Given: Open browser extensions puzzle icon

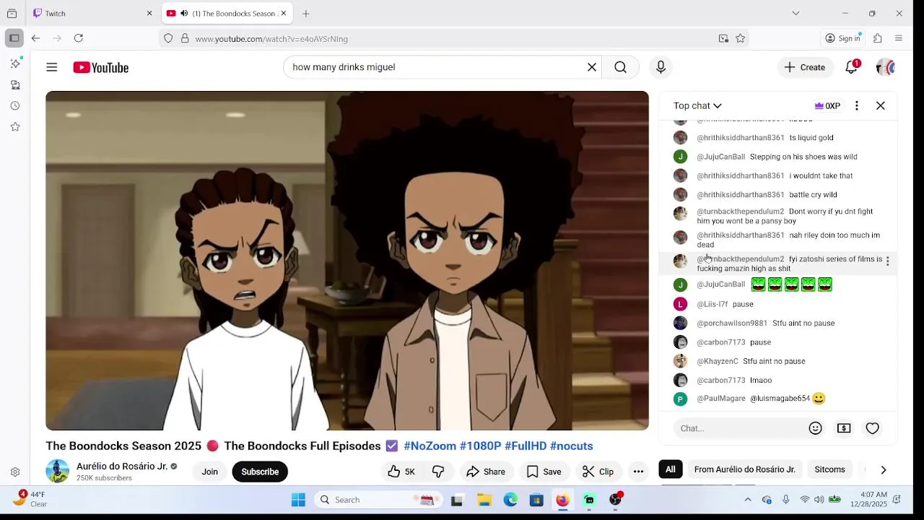Looking at the screenshot, I should [x=878, y=38].
